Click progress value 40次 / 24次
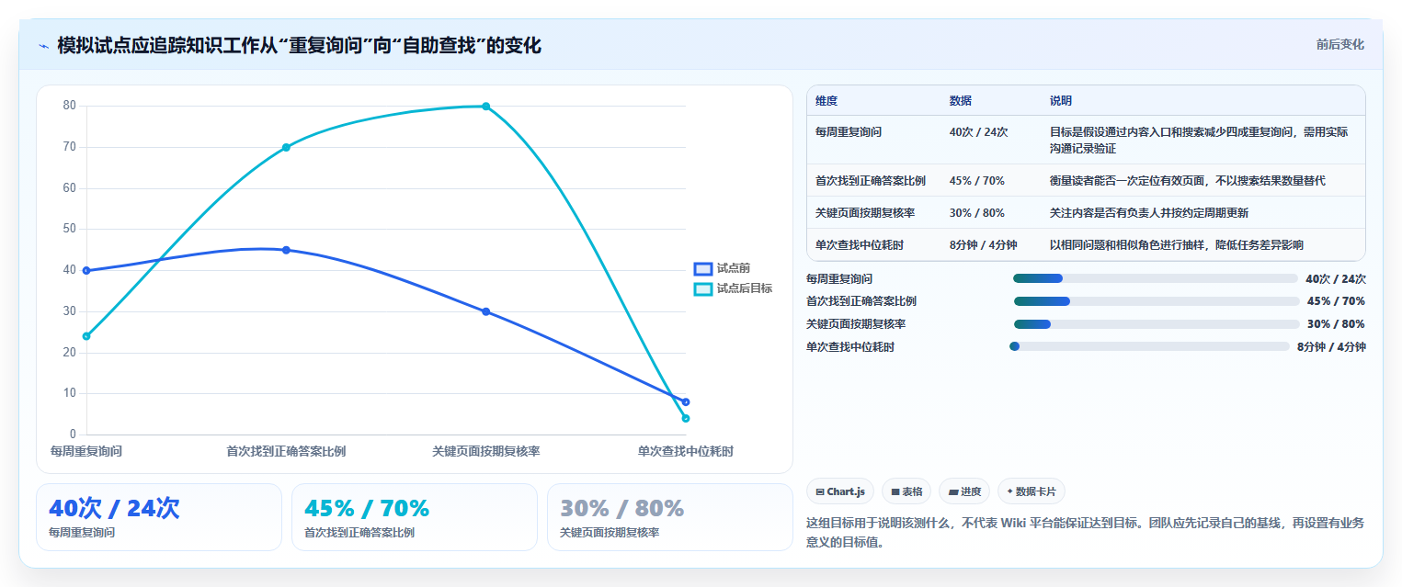This screenshot has width=1402, height=587. point(1336,279)
